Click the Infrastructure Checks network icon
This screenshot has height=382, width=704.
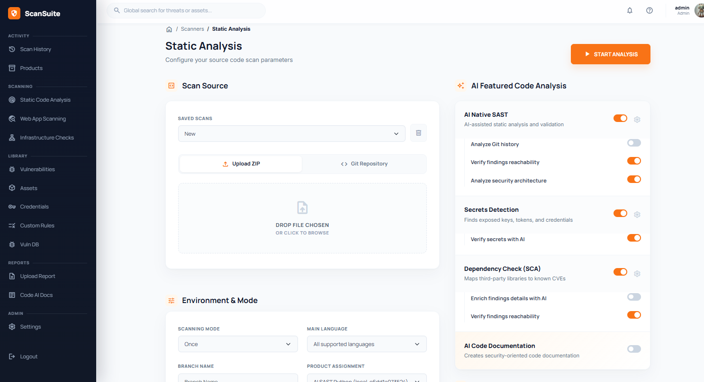point(12,138)
